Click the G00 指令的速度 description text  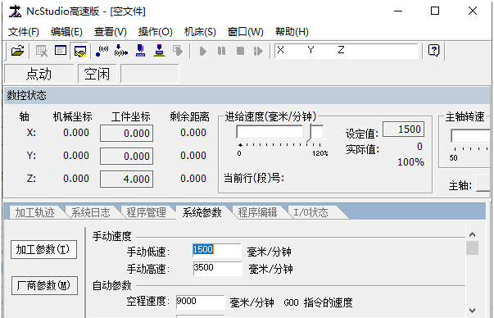[318, 302]
